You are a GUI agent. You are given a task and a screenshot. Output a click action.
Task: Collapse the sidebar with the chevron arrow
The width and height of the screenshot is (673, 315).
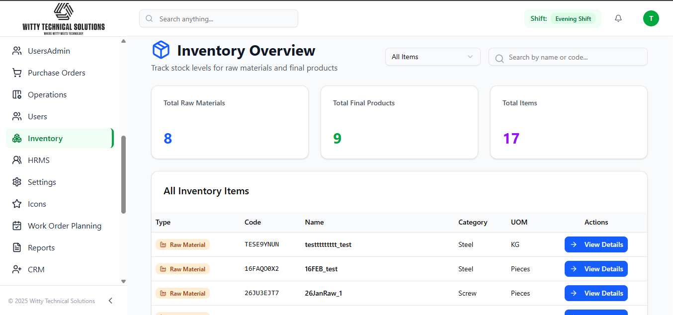click(x=110, y=301)
